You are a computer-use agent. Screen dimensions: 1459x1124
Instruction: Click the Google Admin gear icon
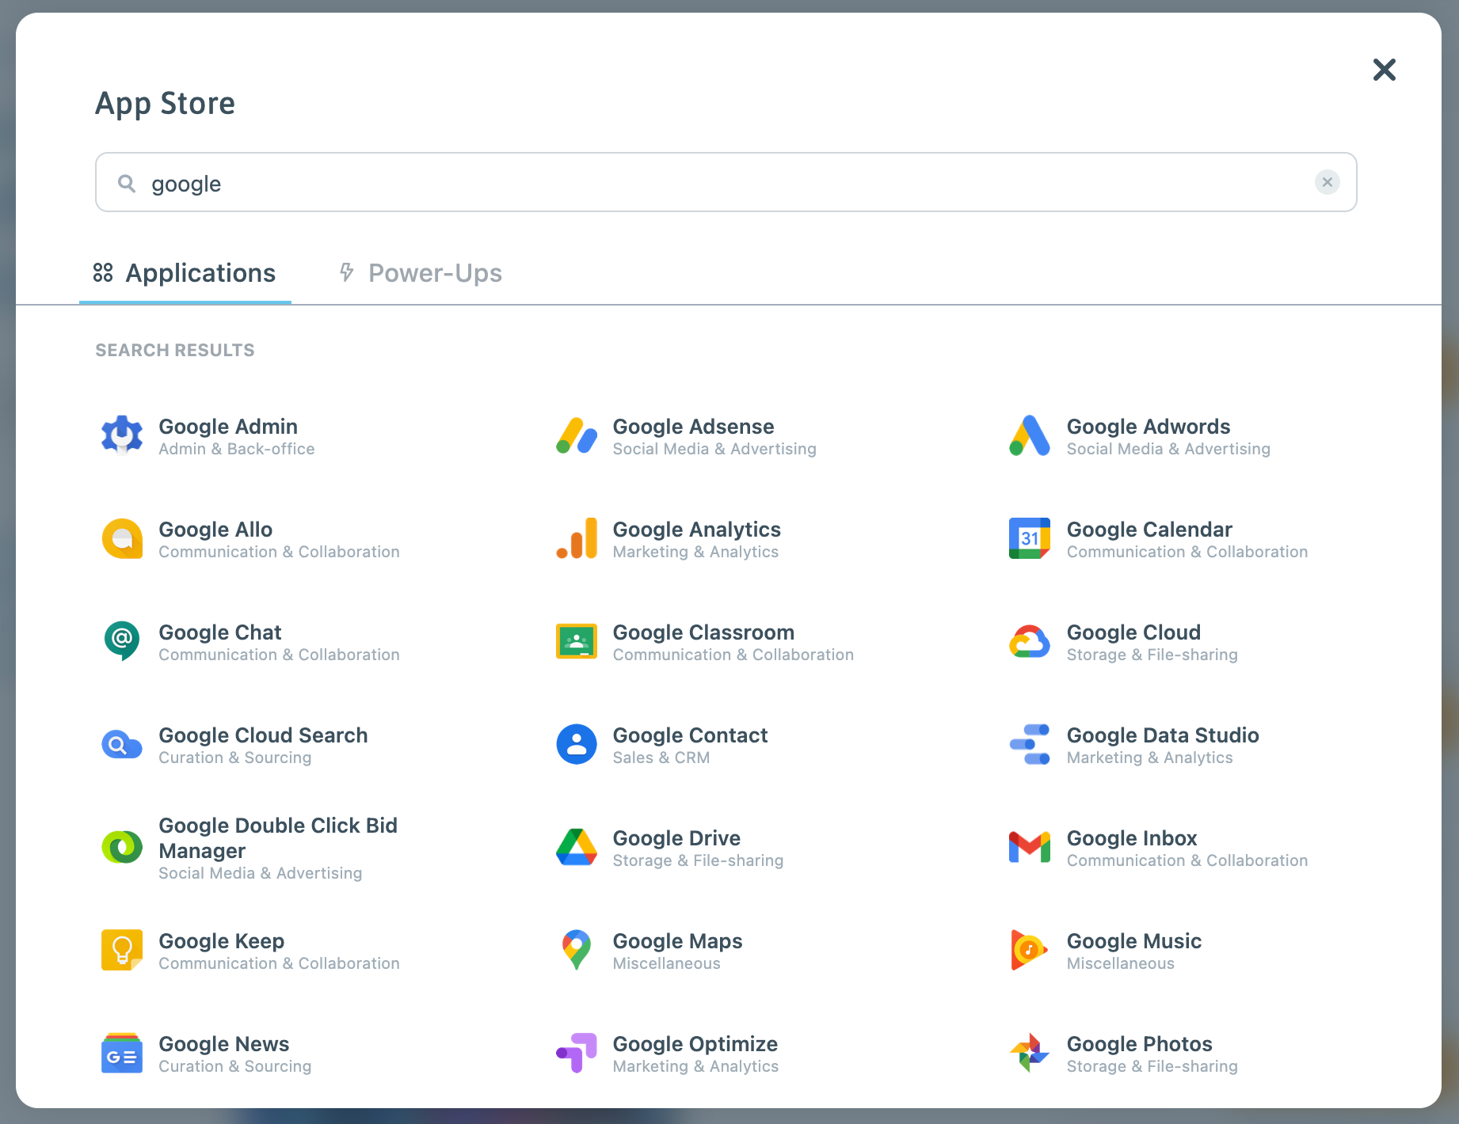[x=122, y=435]
